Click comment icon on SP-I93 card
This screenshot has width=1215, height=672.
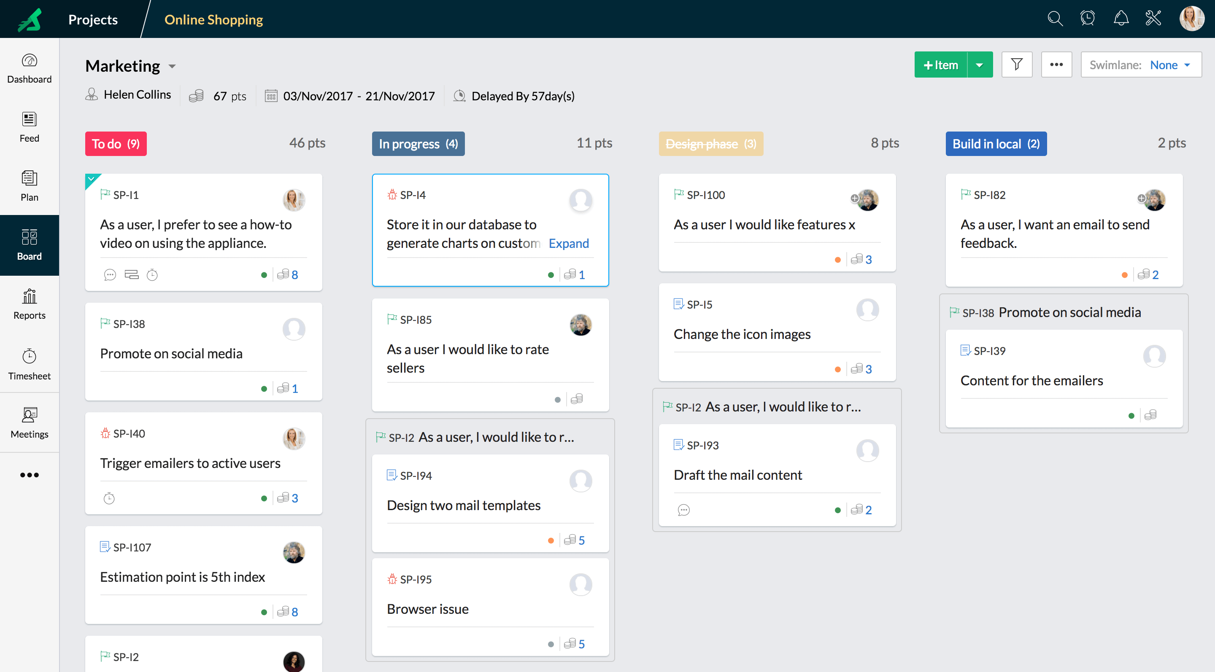683,510
